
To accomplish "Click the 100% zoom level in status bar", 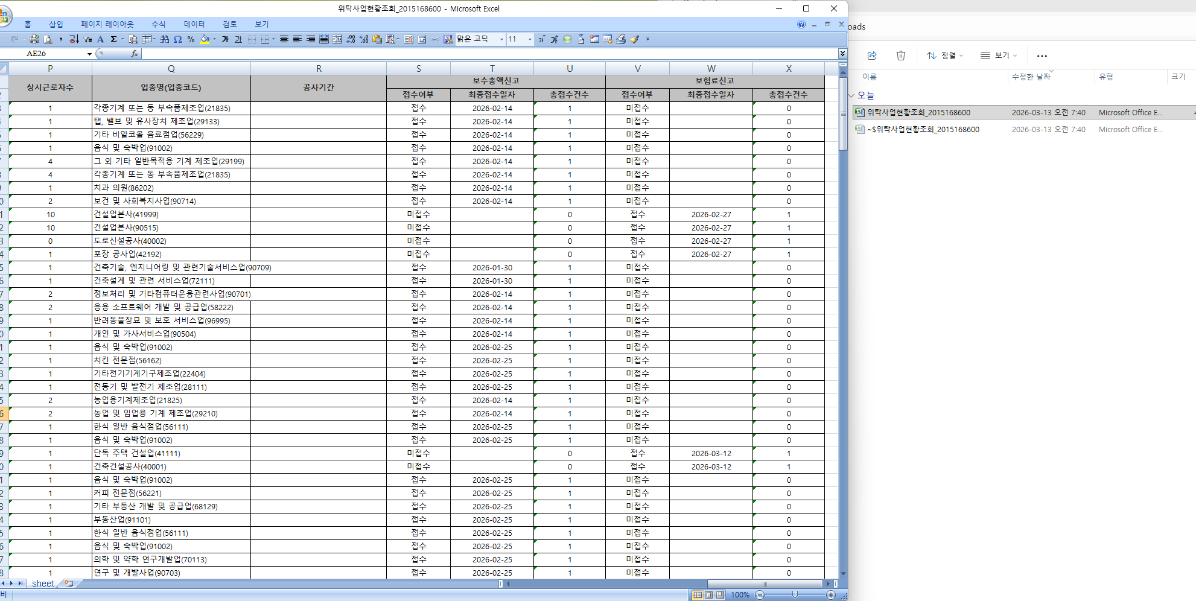I will click(x=740, y=595).
